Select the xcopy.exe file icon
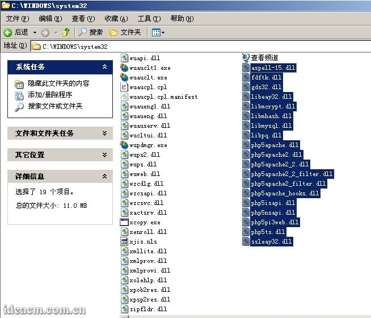Screen dimensions: 371x318 pyautogui.click(x=125, y=222)
